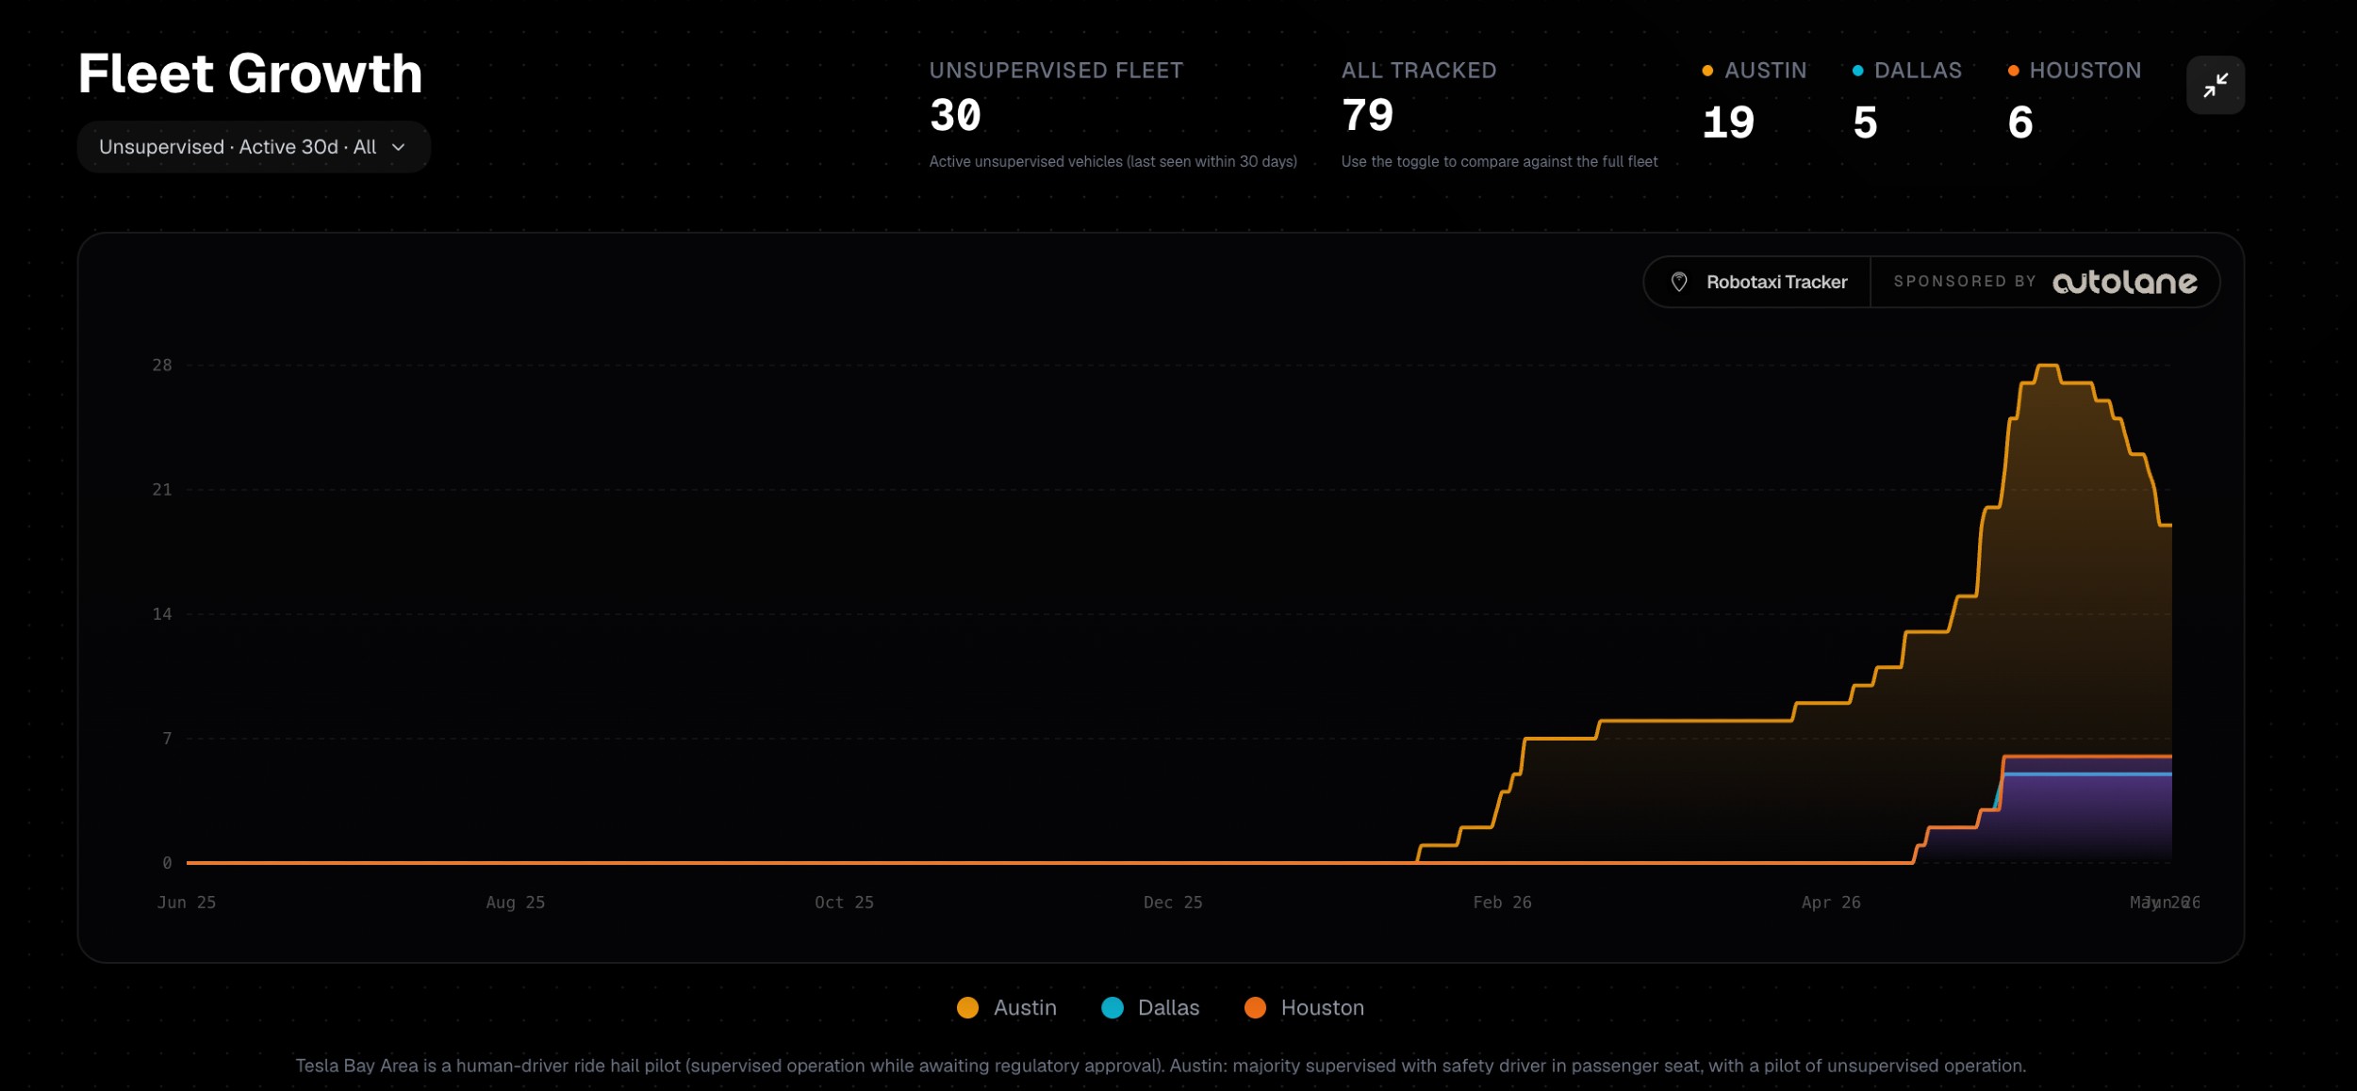This screenshot has width=2357, height=1091.
Task: Click the Apr 26 x-axis label
Action: (x=1831, y=903)
